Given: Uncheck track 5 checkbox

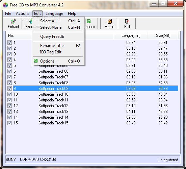Looking at the screenshot, I should (9, 66).
